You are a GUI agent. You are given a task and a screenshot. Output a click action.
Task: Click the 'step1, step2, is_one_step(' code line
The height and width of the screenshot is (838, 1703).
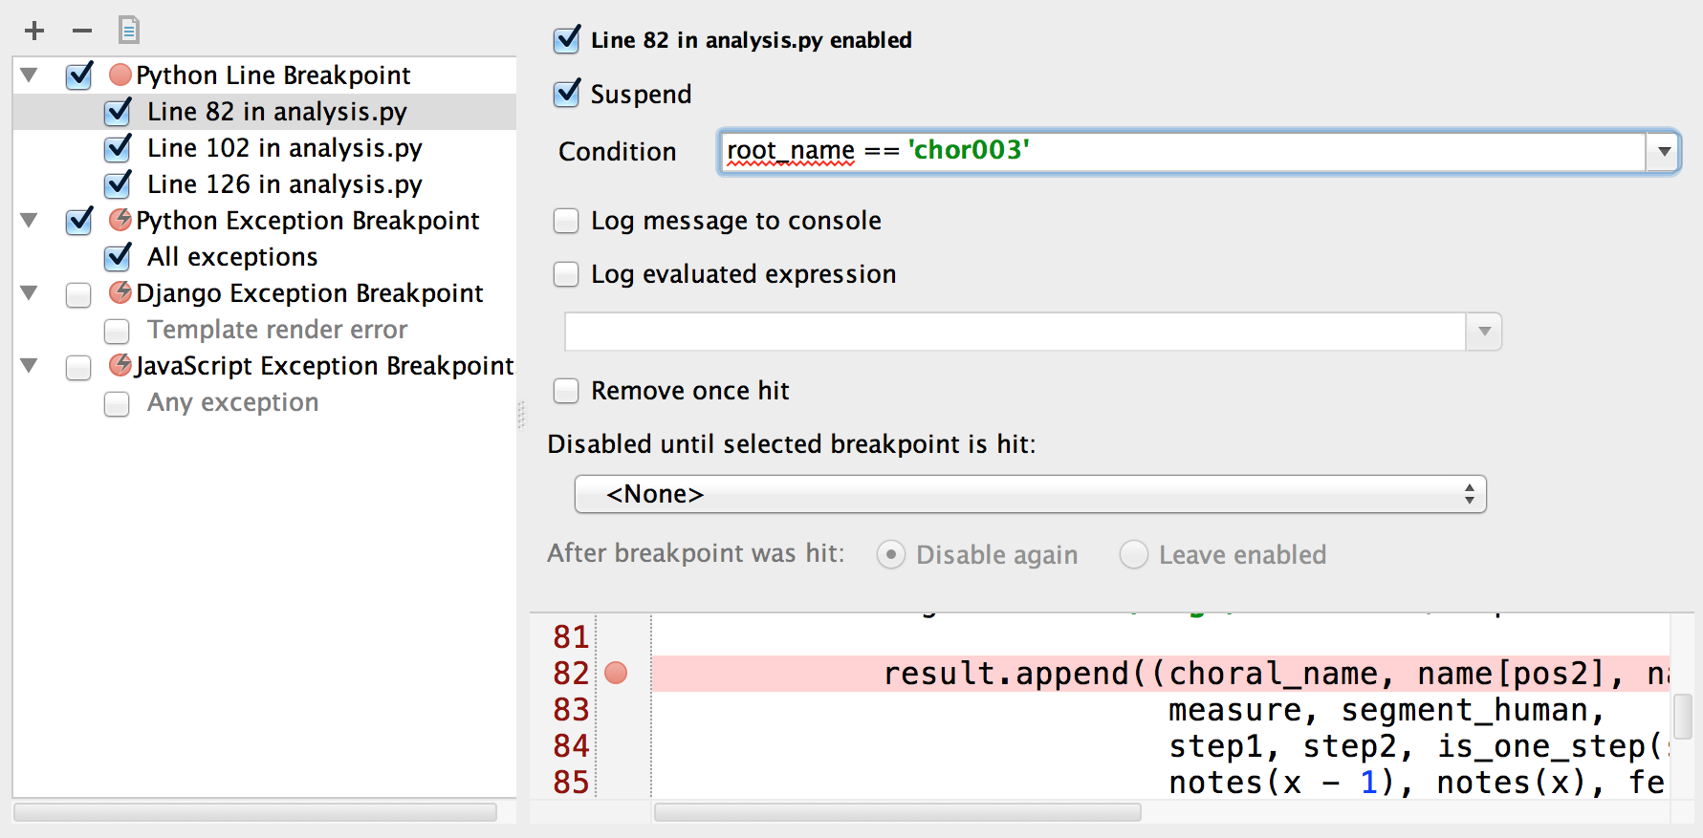tap(1419, 746)
